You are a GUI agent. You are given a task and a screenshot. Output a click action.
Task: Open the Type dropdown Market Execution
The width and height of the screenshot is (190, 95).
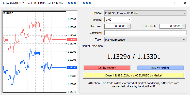(145, 40)
